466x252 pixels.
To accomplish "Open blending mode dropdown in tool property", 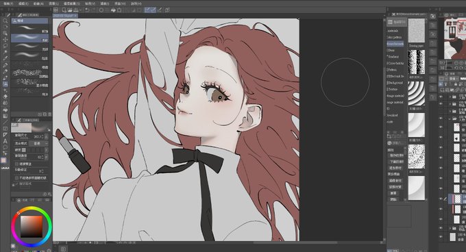I will click(39, 143).
